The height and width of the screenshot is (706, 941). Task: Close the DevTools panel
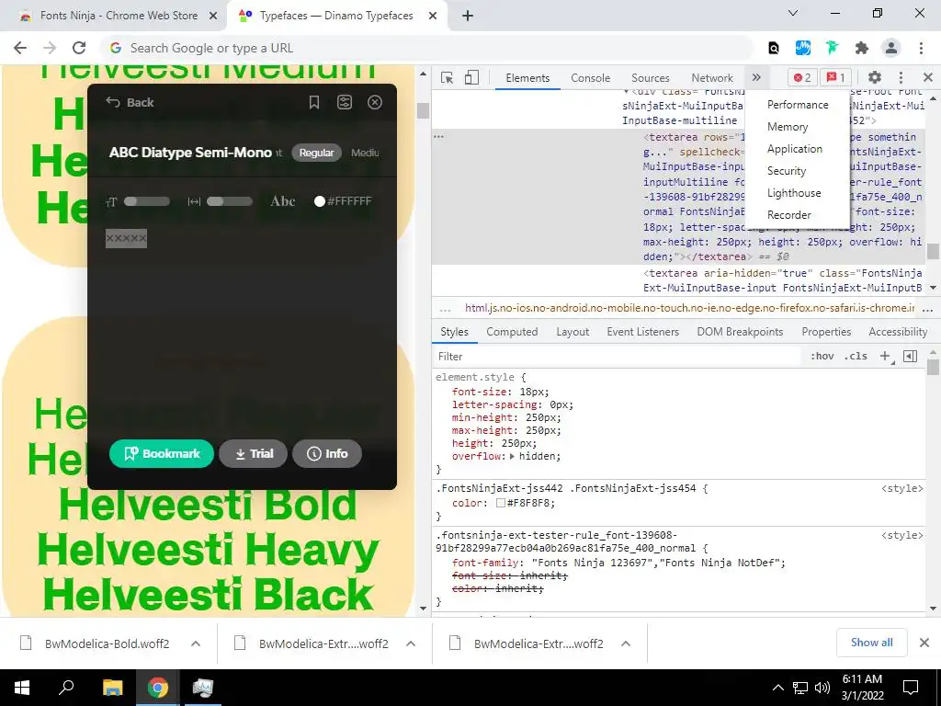[928, 77]
